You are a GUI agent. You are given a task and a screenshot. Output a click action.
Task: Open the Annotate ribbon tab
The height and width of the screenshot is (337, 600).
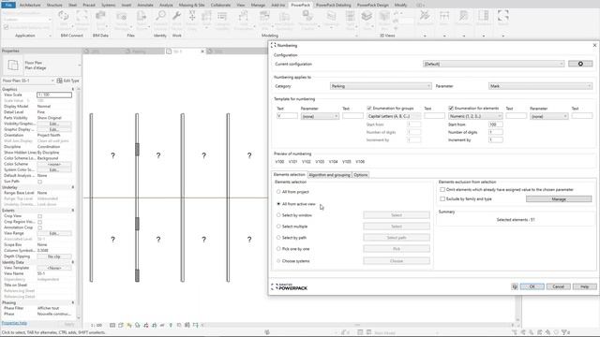pos(145,5)
